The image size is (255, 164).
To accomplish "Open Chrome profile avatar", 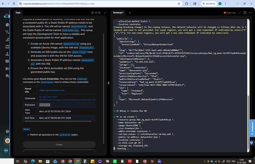I will point(220,4).
